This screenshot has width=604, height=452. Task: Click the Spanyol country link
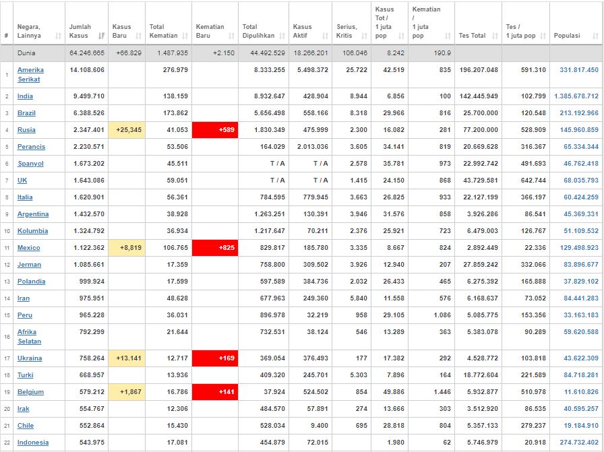tap(30, 164)
